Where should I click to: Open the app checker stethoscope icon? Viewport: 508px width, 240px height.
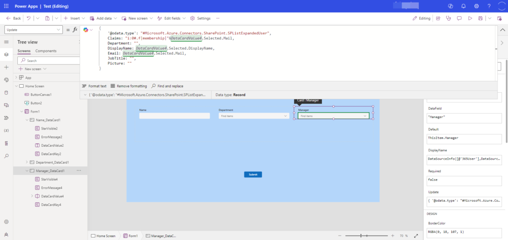click(448, 18)
